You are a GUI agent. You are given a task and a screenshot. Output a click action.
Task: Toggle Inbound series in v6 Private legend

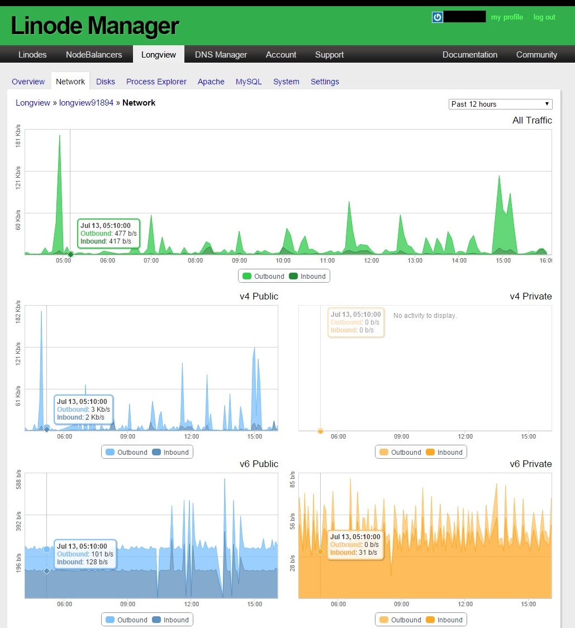pos(444,620)
